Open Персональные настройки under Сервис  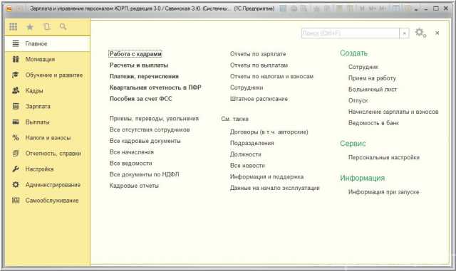384,157
